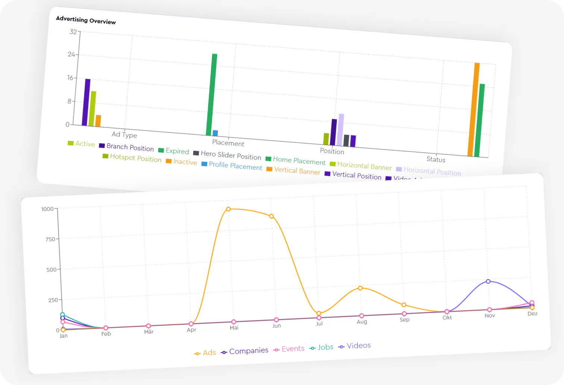
Task: Click the 1000 value on the line chart axis
Action: pyautogui.click(x=47, y=209)
